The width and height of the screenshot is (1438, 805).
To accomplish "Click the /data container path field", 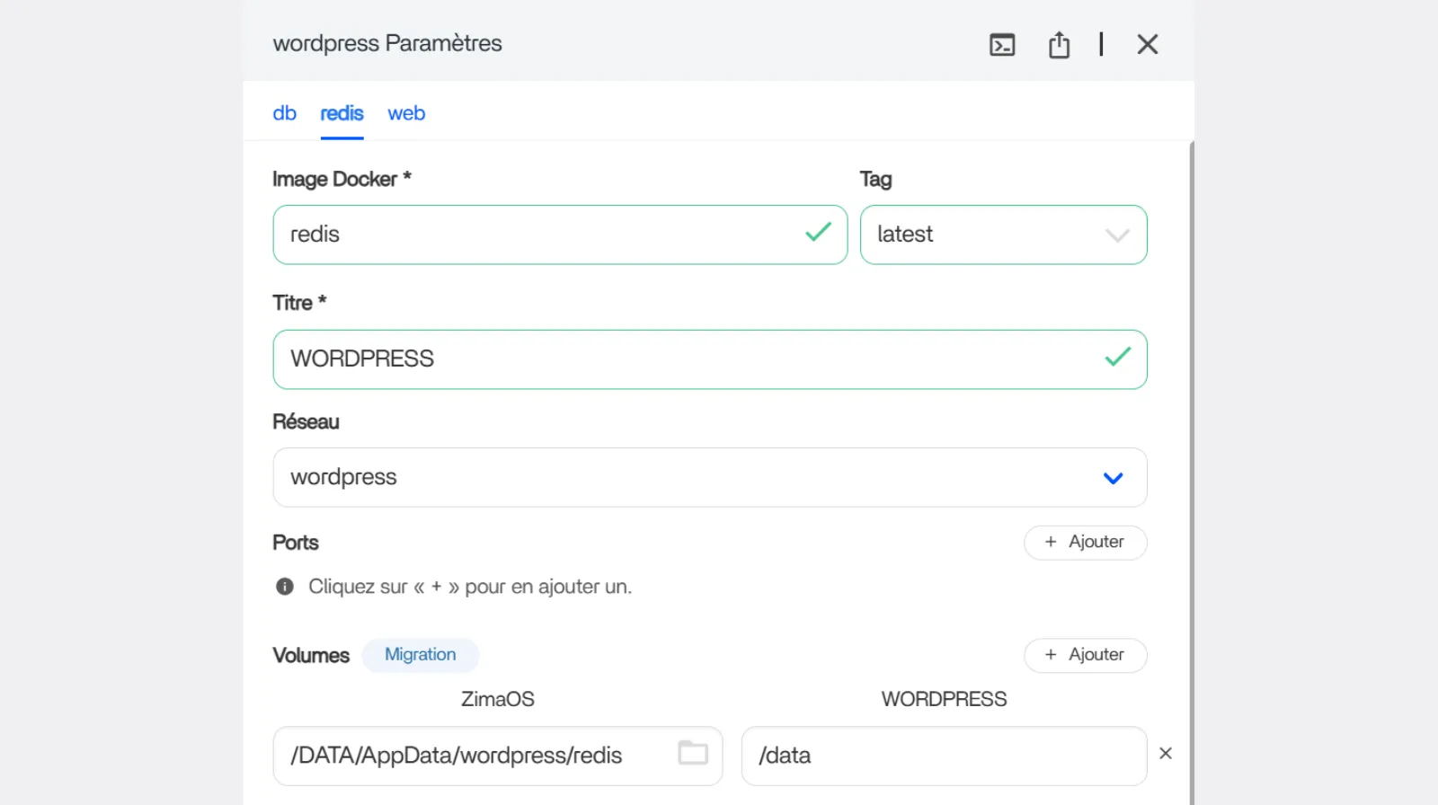I will point(944,756).
